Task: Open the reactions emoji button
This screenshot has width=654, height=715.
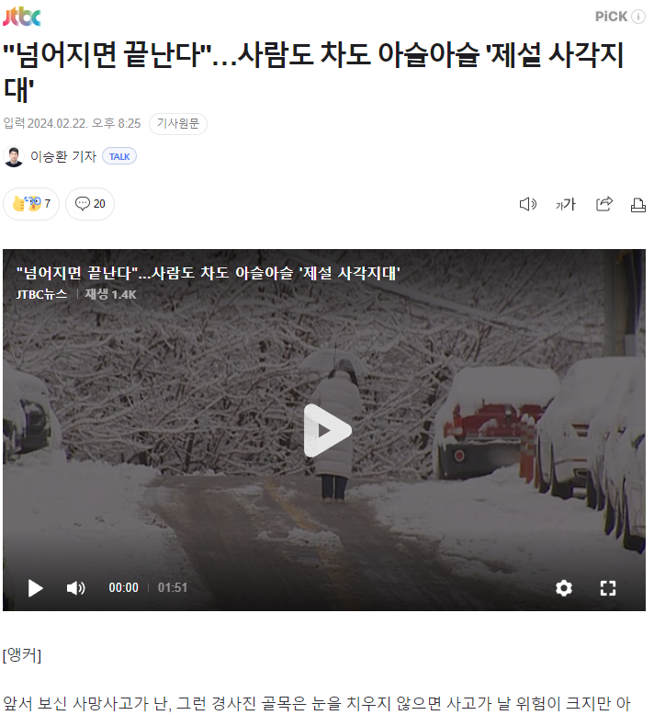Action: coord(31,204)
